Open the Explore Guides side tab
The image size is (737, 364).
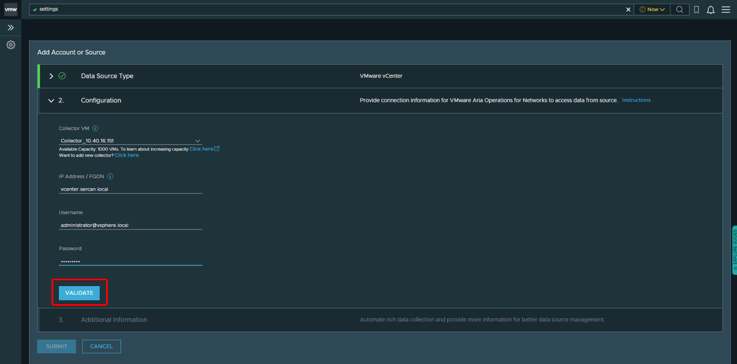coord(734,250)
